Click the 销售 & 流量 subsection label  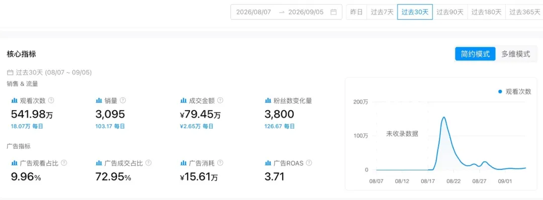pyautogui.click(x=22, y=83)
